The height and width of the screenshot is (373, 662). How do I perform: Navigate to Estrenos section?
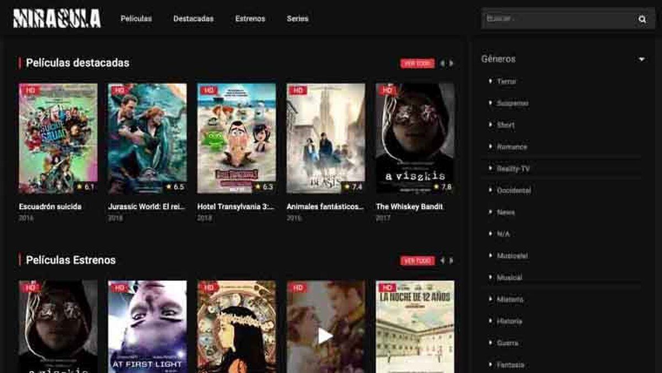250,19
